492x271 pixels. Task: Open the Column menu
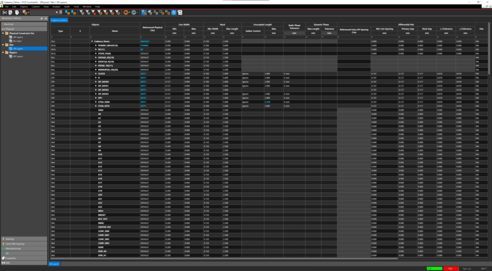click(36, 7)
